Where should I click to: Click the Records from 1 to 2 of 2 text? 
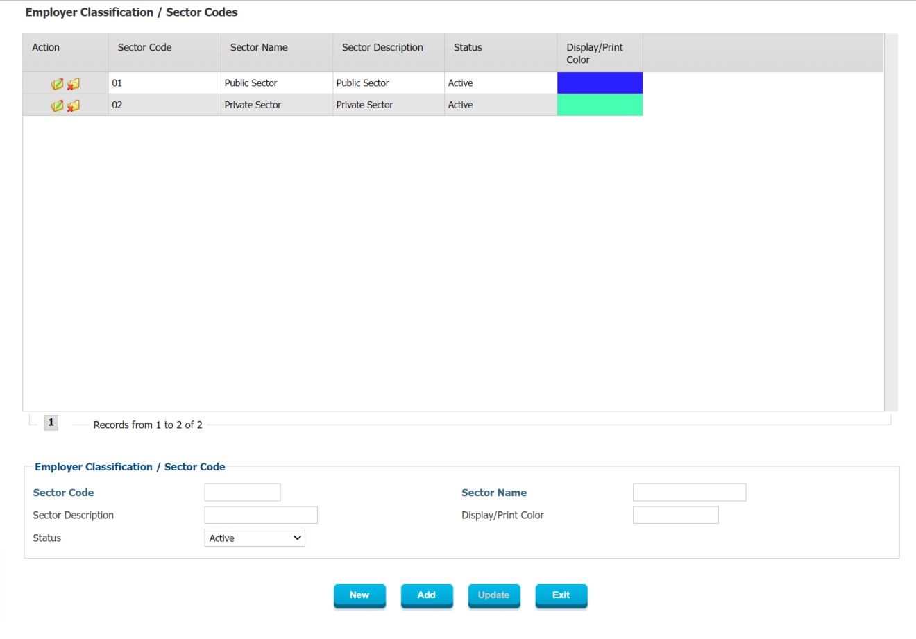pos(148,425)
